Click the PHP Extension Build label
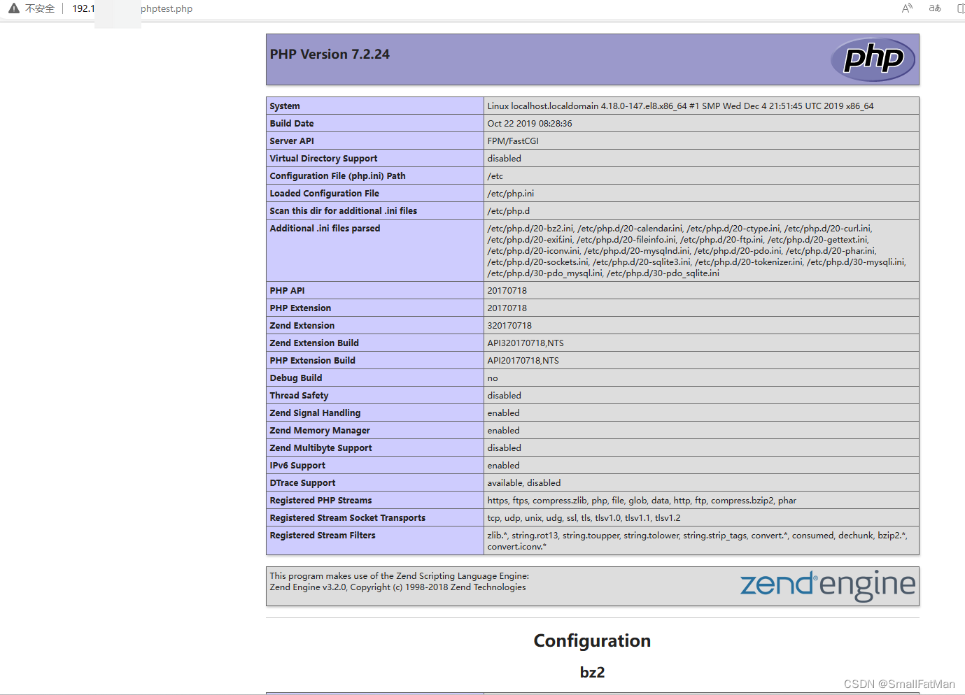The width and height of the screenshot is (965, 695). 313,360
